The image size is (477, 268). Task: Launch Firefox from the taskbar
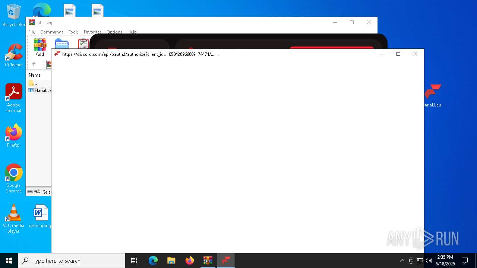click(x=190, y=261)
